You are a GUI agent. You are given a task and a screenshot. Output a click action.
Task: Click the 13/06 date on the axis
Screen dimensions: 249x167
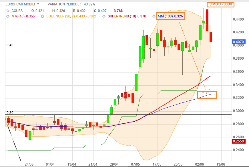(x=221, y=164)
